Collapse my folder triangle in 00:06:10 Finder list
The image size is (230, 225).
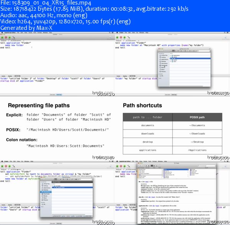pos(53,186)
